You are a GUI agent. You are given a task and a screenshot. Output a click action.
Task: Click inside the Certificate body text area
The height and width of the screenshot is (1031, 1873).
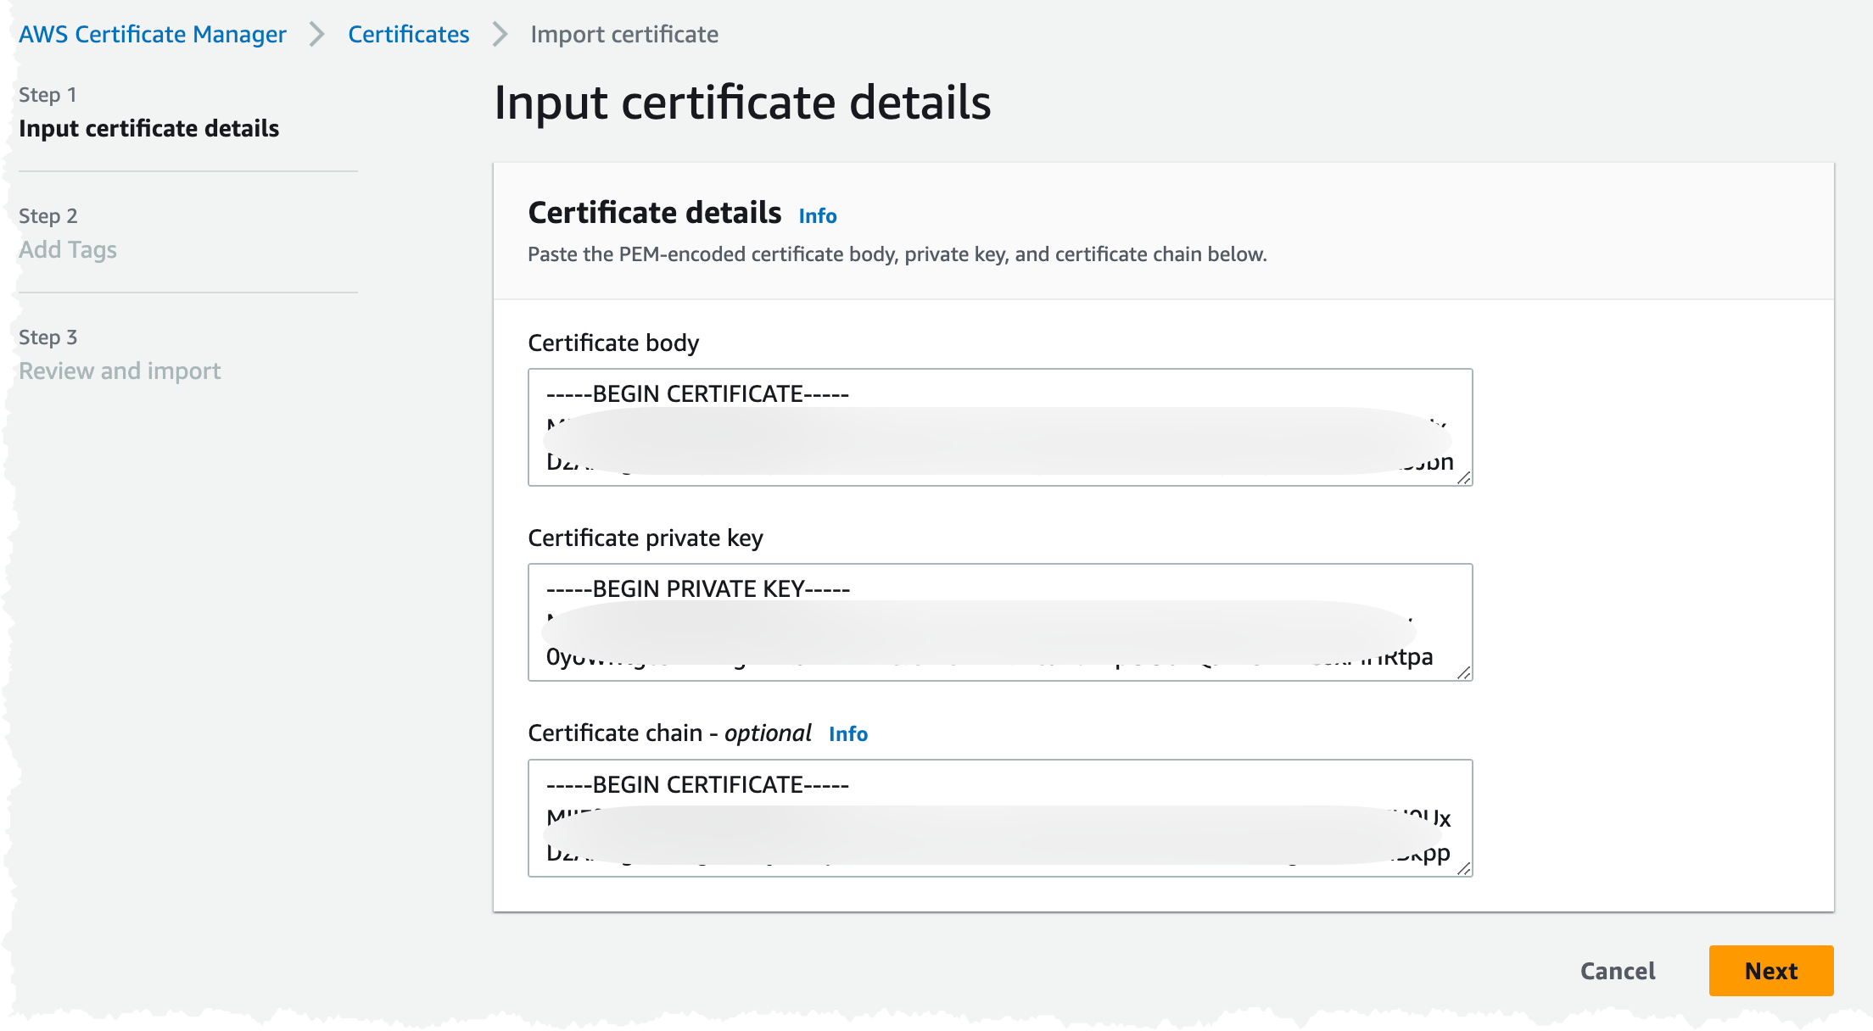(1000, 427)
